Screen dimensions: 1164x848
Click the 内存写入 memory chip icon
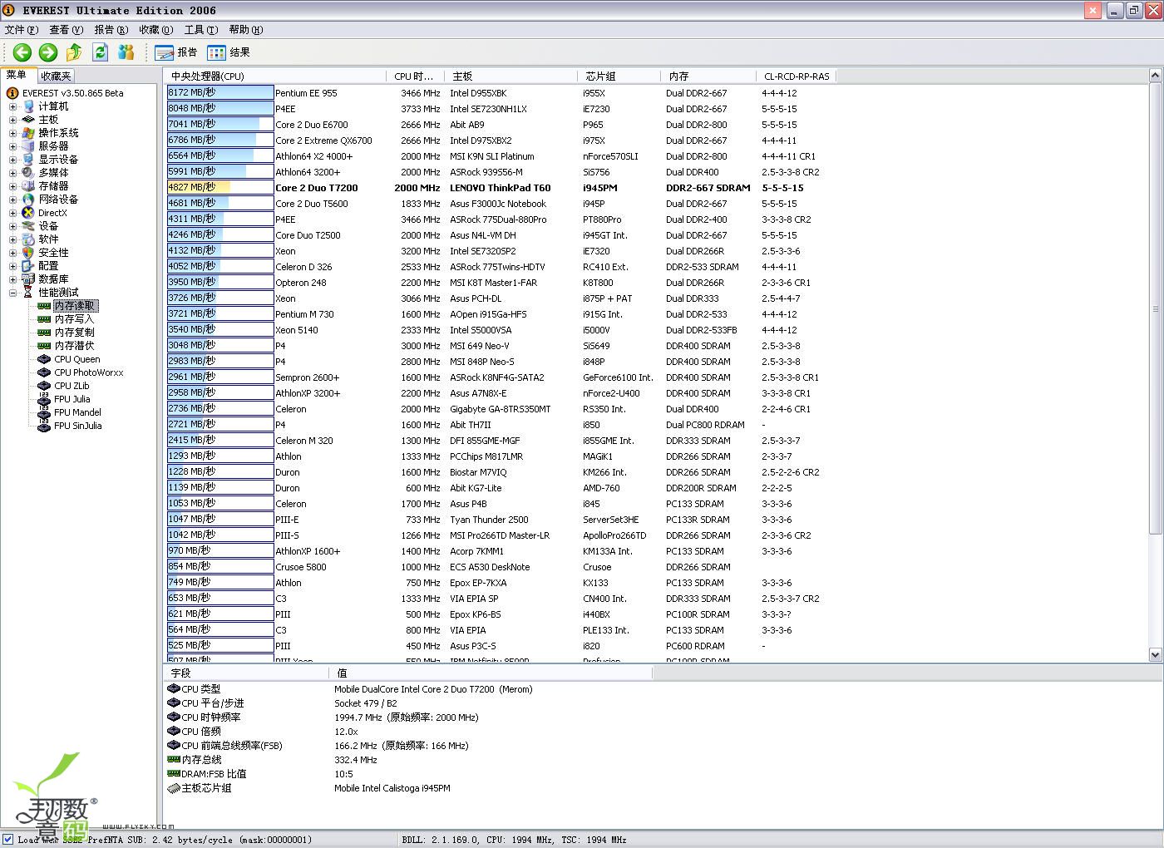pyautogui.click(x=44, y=319)
